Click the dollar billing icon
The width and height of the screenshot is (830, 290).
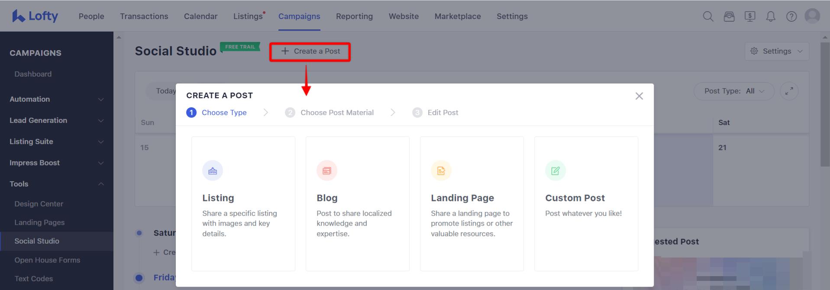click(750, 16)
